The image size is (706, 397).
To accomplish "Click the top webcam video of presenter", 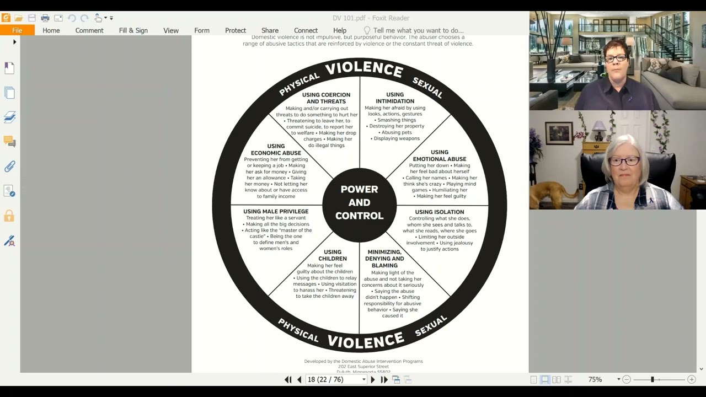I will click(618, 61).
